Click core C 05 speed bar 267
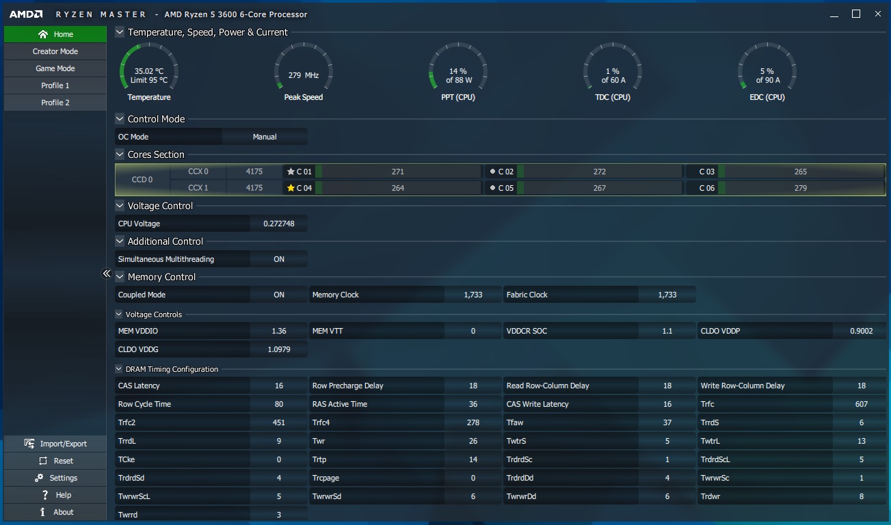 [x=600, y=188]
